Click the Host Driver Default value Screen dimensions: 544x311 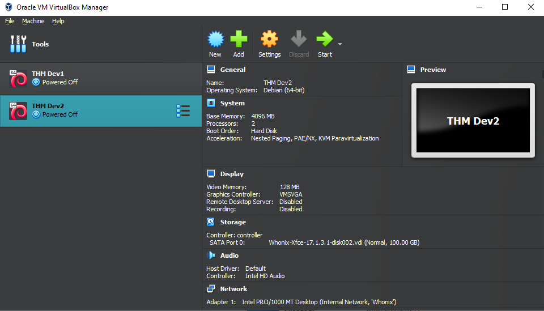[256, 269]
